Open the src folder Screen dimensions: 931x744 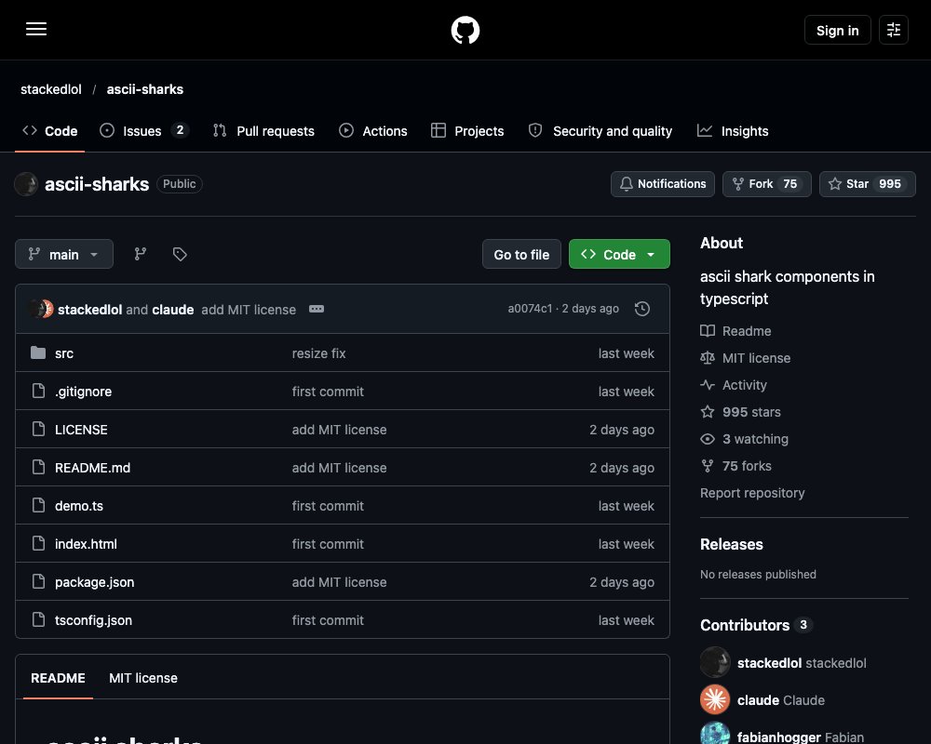point(64,353)
